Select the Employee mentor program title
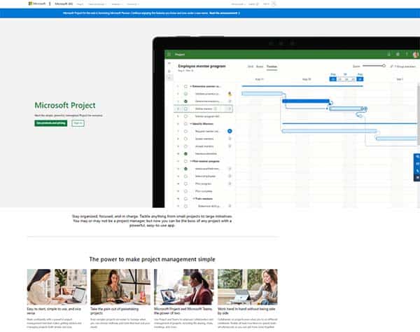 pos(202,66)
